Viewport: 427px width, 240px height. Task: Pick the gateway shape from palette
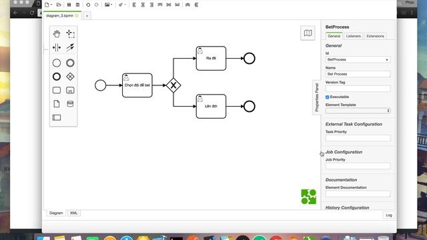[x=70, y=77]
